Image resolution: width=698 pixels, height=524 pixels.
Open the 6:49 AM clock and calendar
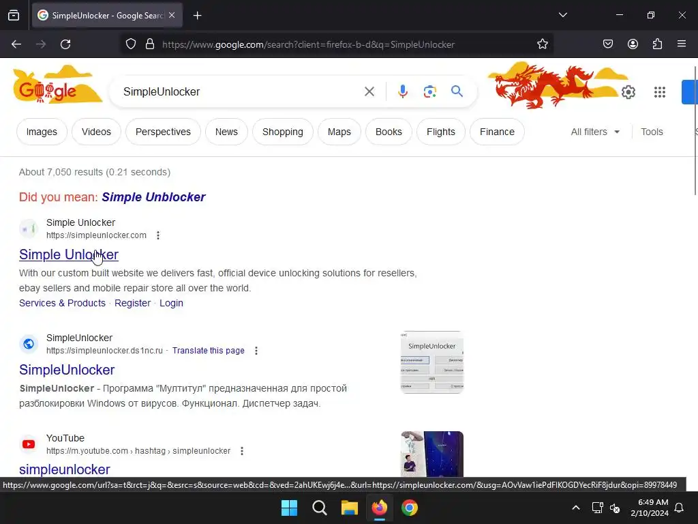point(650,508)
